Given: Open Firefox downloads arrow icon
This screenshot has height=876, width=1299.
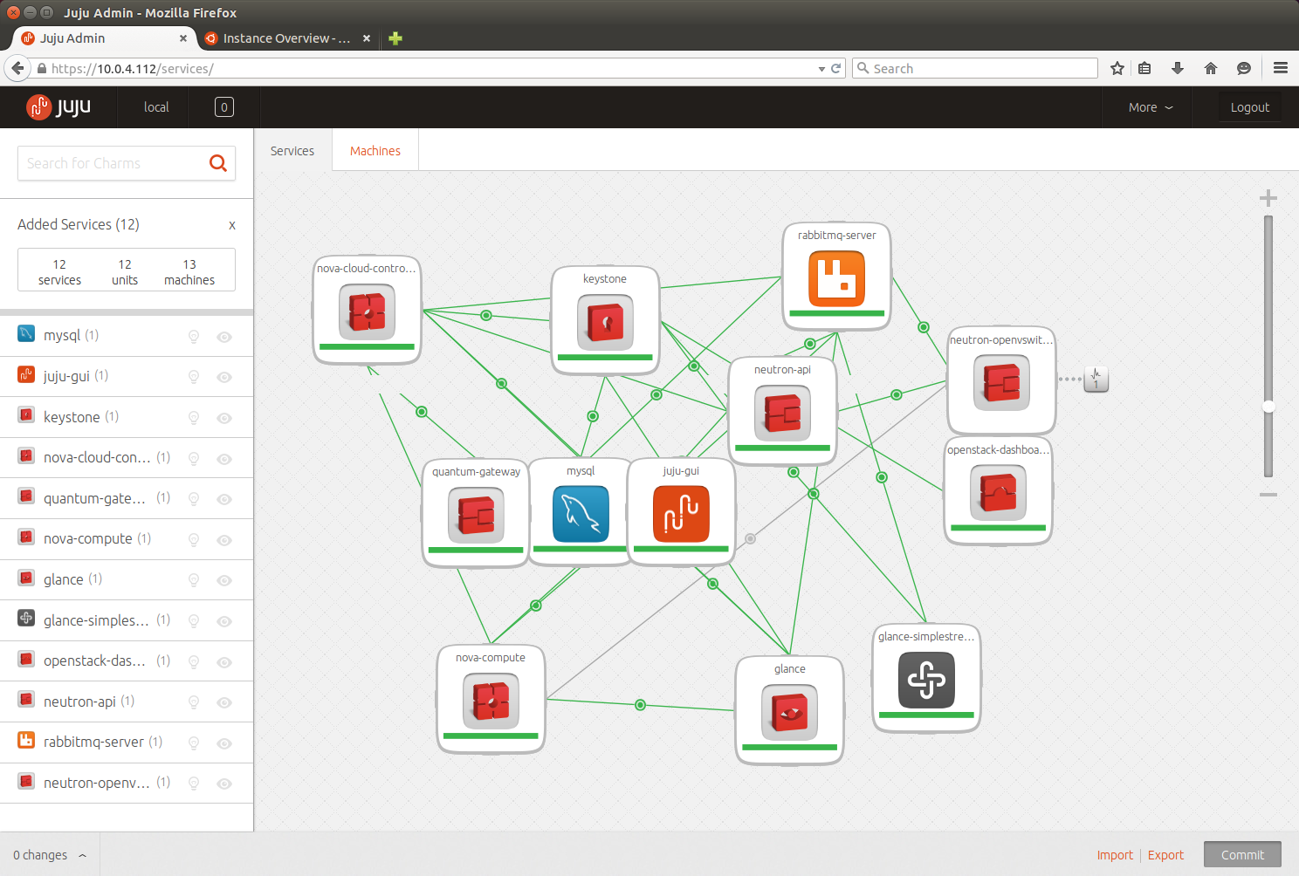Looking at the screenshot, I should (x=1178, y=68).
